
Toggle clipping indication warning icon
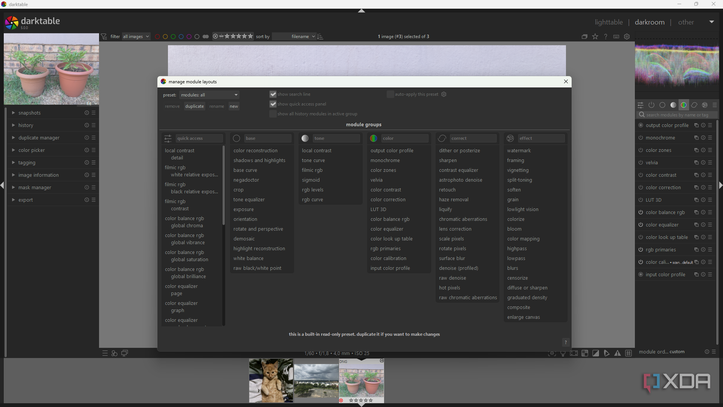click(596, 353)
